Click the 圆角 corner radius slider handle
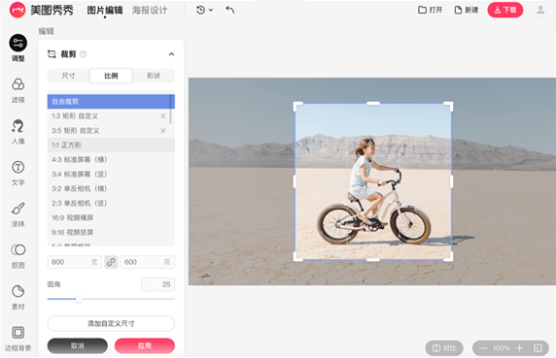The width and height of the screenshot is (556, 358). pos(80,299)
